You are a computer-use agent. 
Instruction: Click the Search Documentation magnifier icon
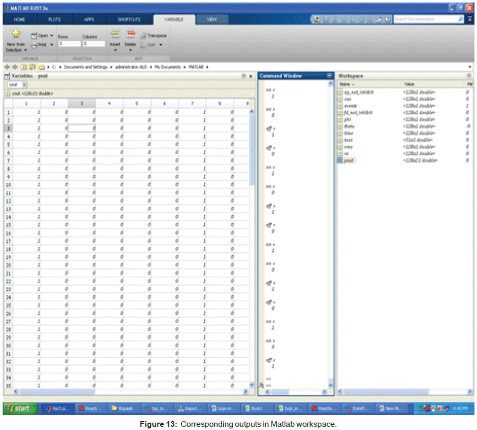coord(461,19)
